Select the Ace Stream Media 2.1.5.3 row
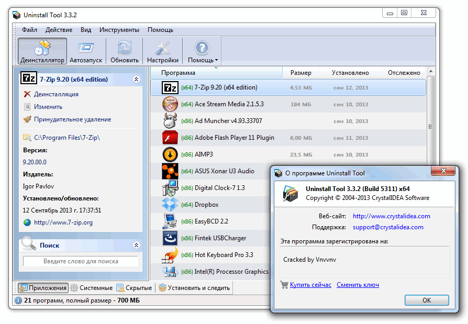The image size is (468, 324). 288,104
